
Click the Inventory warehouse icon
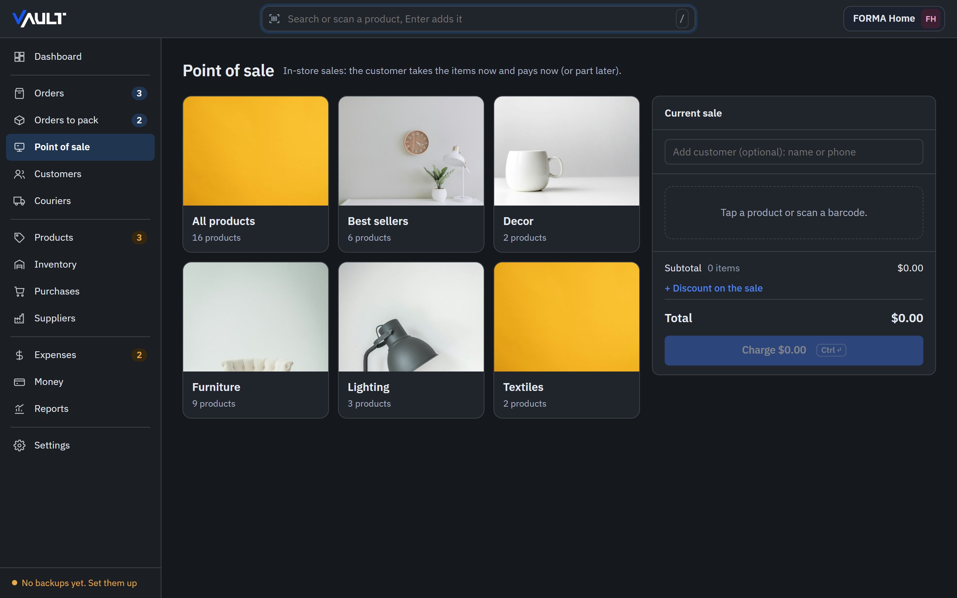click(19, 265)
